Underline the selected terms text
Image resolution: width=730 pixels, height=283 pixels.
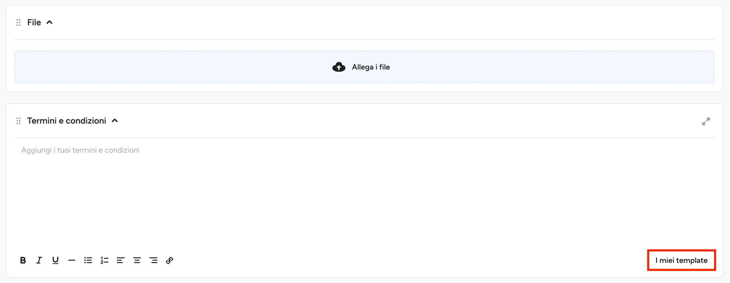[x=55, y=260]
